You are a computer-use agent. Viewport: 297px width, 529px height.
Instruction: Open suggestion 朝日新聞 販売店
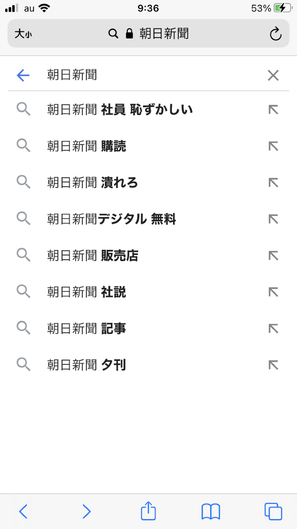point(93,256)
